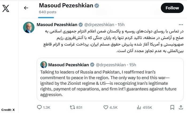Click the verified badge next to the tweet author name

pyautogui.click(x=80, y=25)
